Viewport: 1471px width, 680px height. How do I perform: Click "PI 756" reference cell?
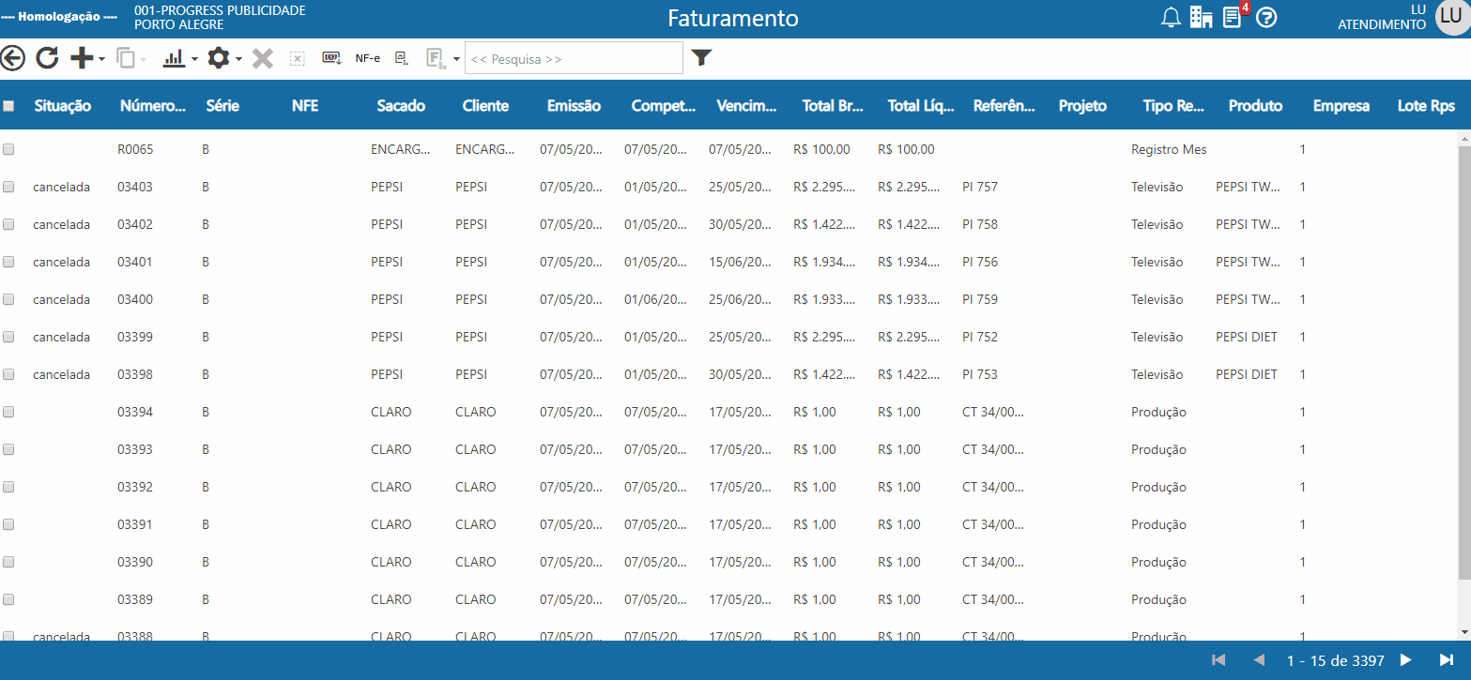pyautogui.click(x=980, y=262)
